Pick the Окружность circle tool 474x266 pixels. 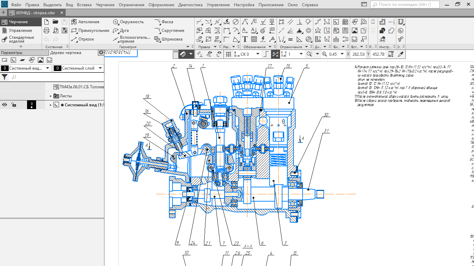click(x=128, y=22)
